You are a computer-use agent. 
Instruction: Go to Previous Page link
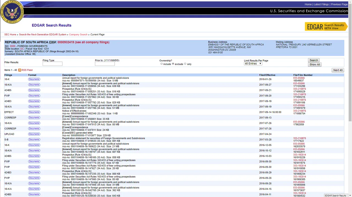pos(339,4)
